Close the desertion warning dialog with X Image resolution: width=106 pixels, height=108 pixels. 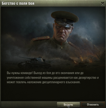103,4
